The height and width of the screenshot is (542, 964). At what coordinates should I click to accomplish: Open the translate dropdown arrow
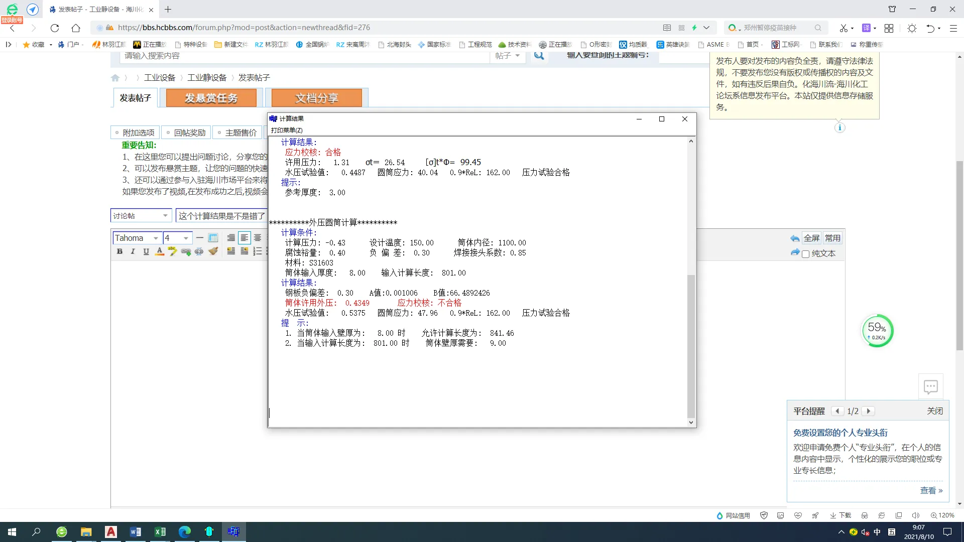[x=875, y=28]
